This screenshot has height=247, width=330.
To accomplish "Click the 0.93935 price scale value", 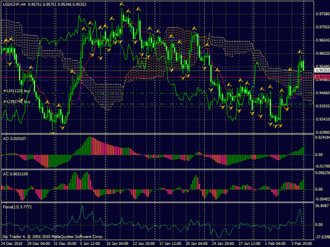I will 323,106.
